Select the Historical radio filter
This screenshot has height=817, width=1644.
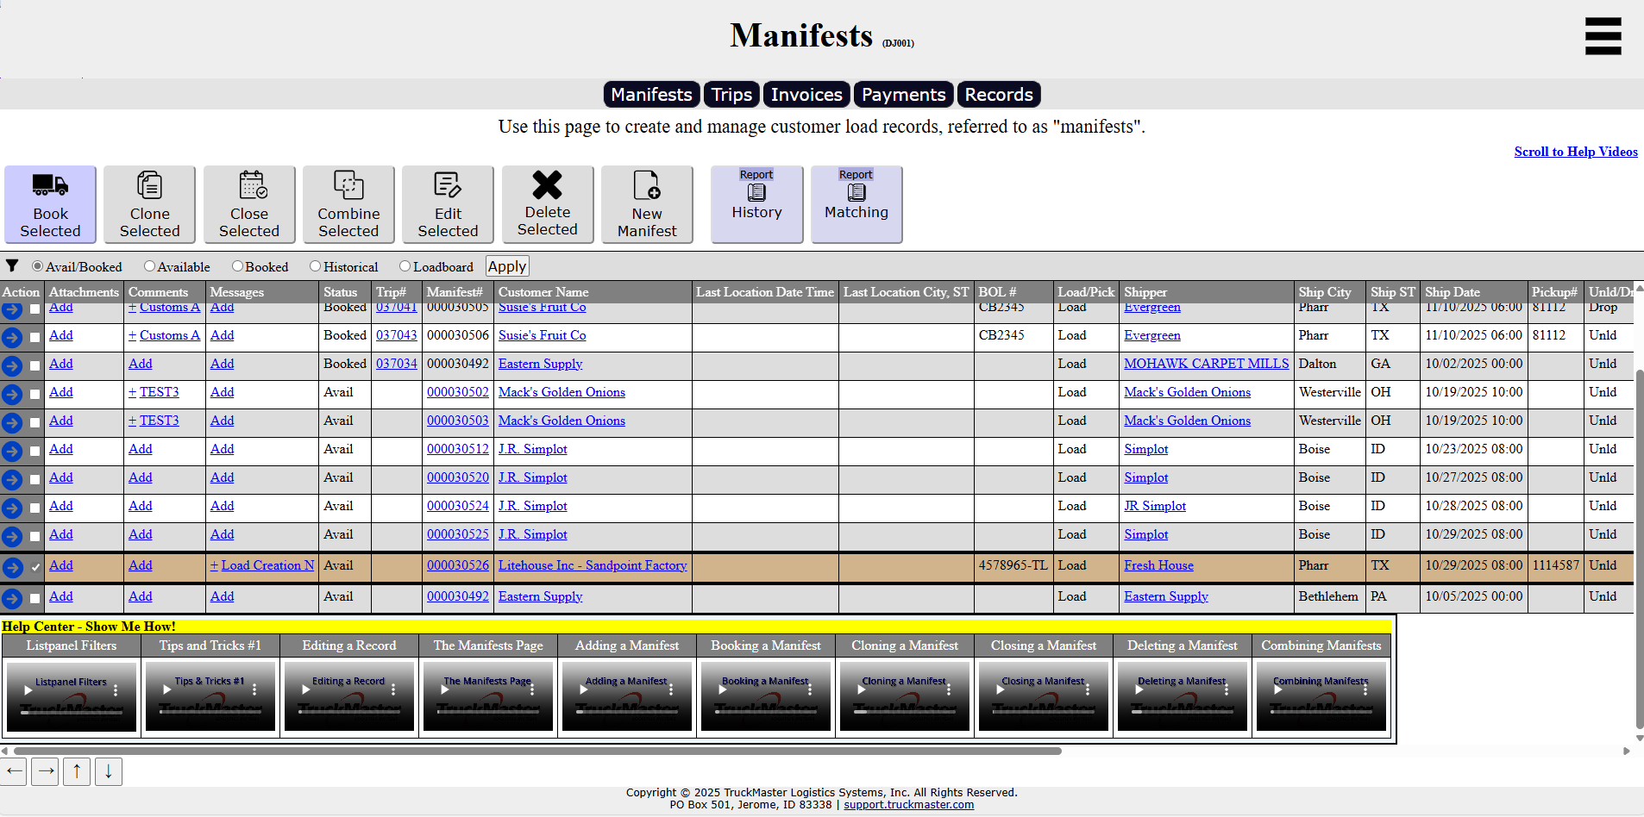point(316,267)
